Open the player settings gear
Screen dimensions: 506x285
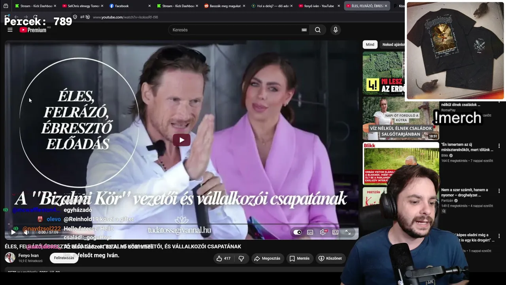[323, 232]
